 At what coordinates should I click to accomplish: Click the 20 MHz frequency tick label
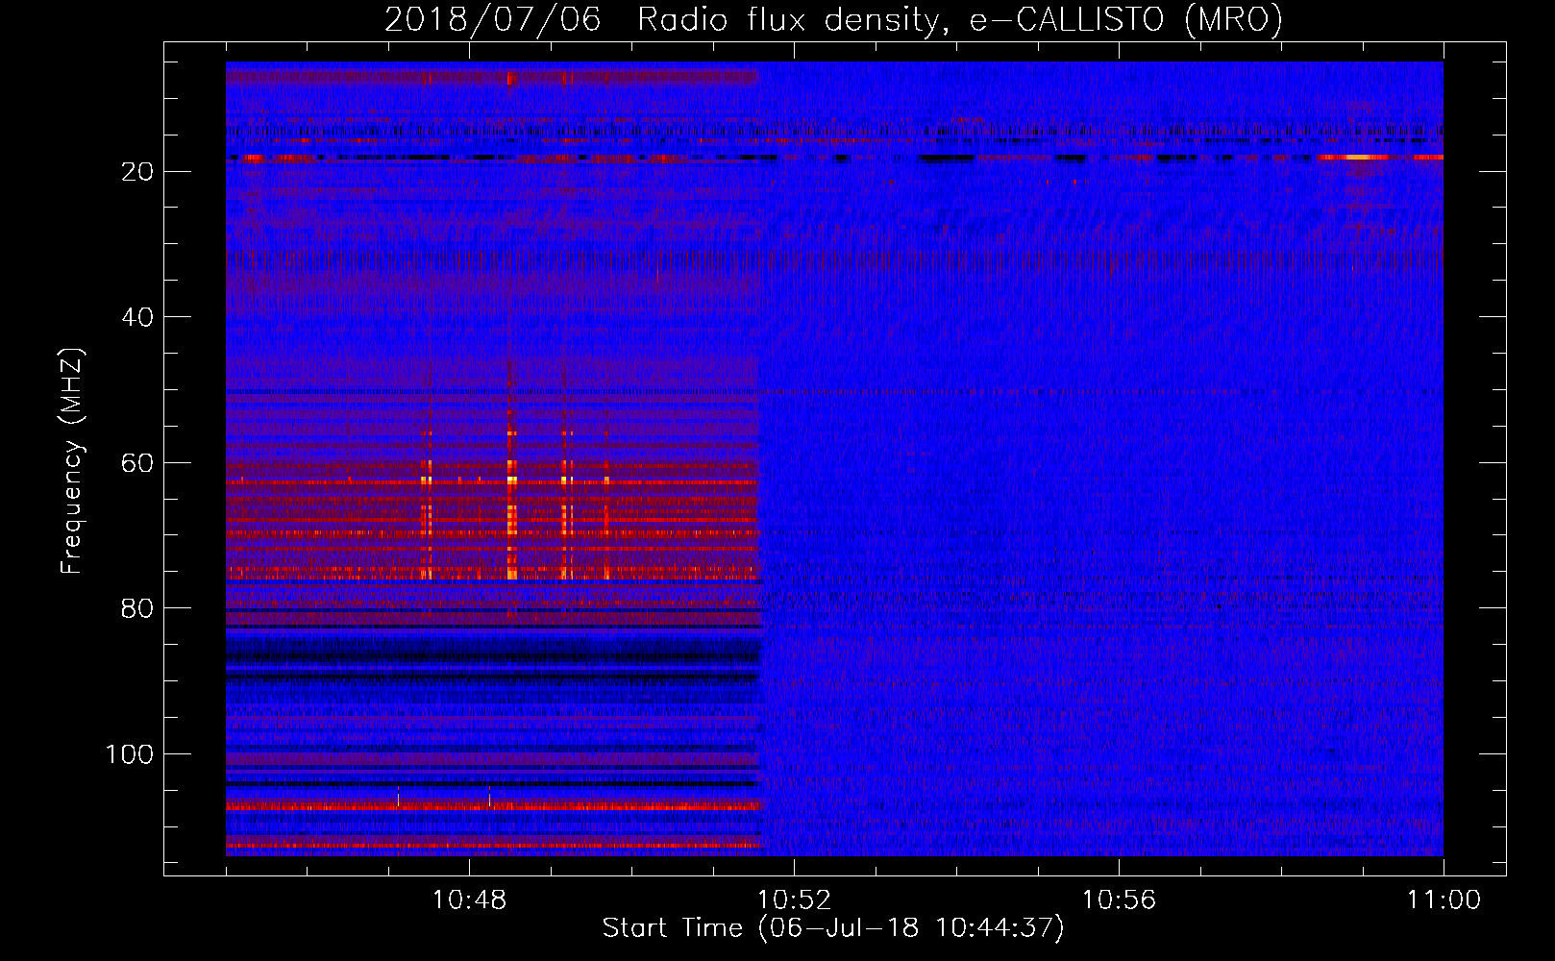coord(138,172)
